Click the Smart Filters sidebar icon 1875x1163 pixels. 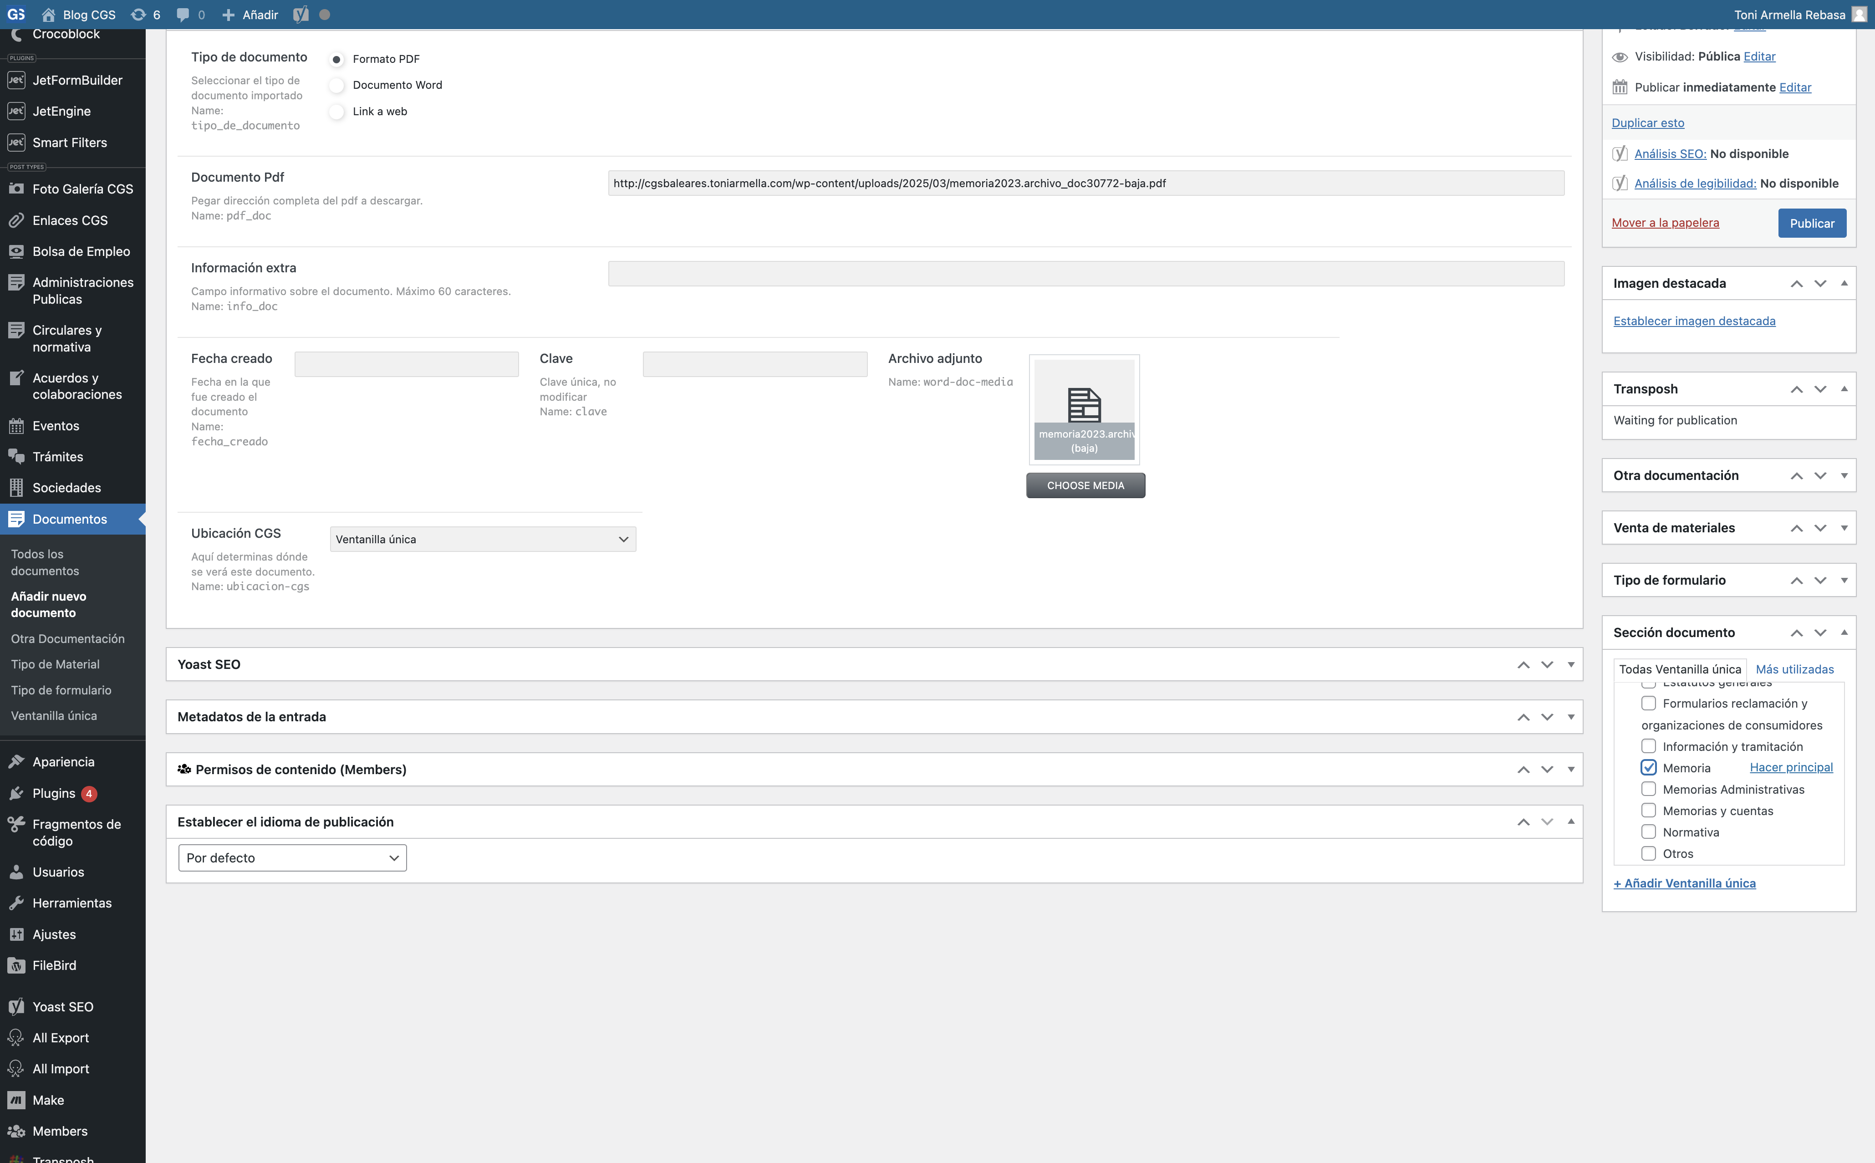16,142
